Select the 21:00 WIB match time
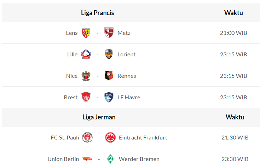 pos(233,33)
